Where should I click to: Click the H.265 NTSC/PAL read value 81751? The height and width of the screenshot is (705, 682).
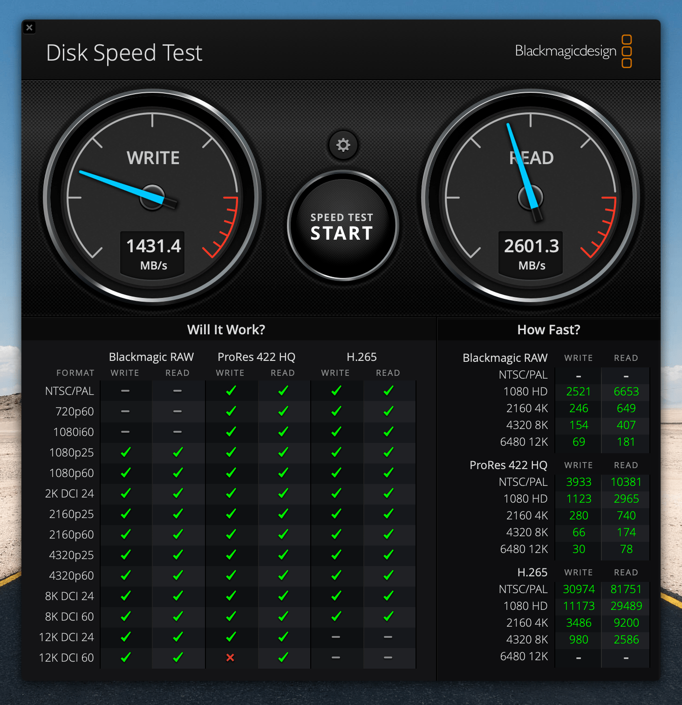coord(626,589)
